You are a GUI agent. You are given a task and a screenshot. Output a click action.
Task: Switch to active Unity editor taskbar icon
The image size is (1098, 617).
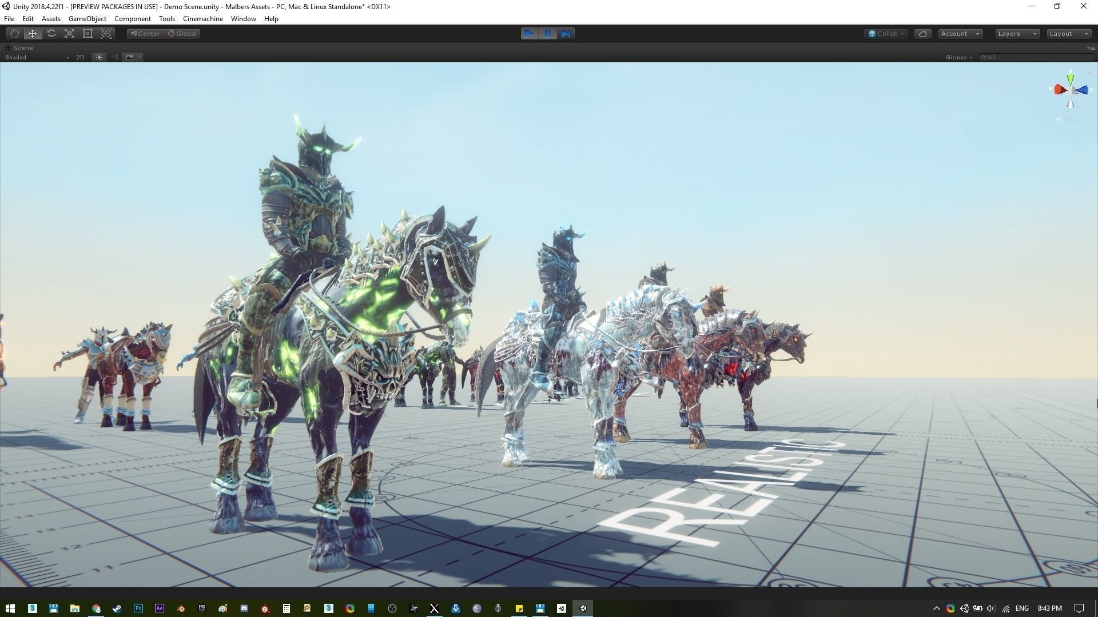[x=583, y=608]
